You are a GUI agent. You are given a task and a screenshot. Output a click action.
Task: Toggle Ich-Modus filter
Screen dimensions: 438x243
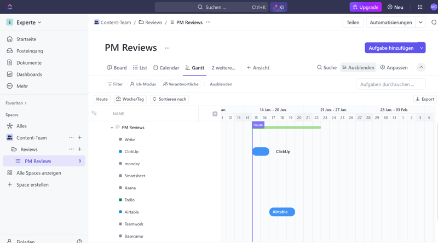[x=143, y=84]
